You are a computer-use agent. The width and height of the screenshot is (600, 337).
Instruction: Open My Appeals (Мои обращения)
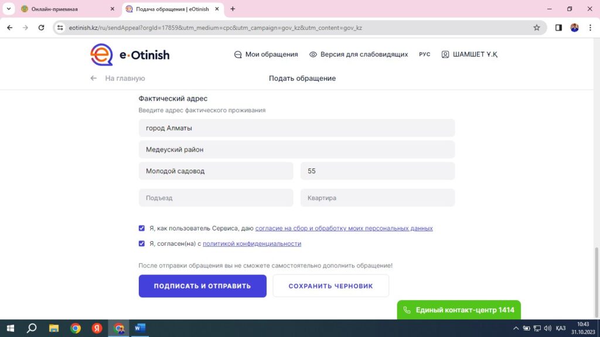[x=265, y=54]
